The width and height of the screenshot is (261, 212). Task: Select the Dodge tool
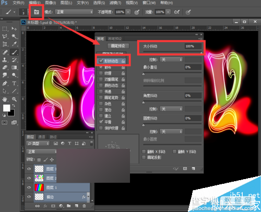pyautogui.click(x=14, y=75)
